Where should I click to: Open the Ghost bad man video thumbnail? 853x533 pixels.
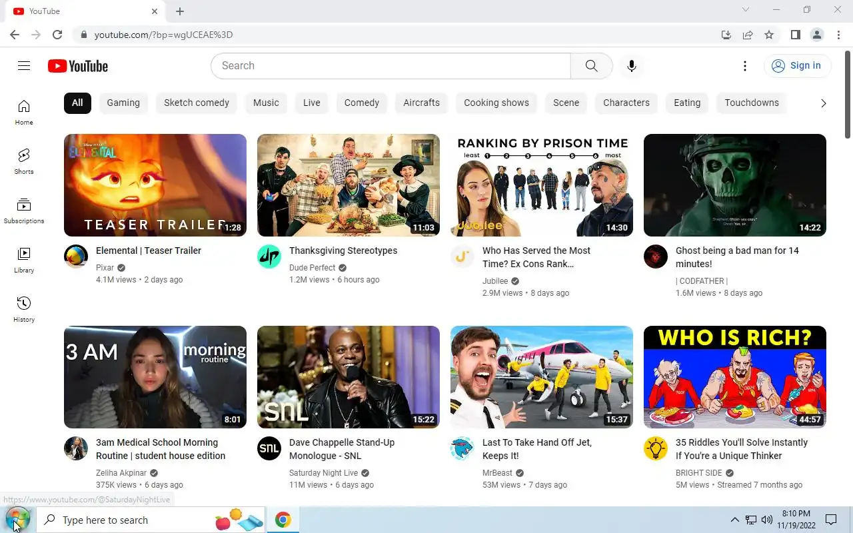735,185
